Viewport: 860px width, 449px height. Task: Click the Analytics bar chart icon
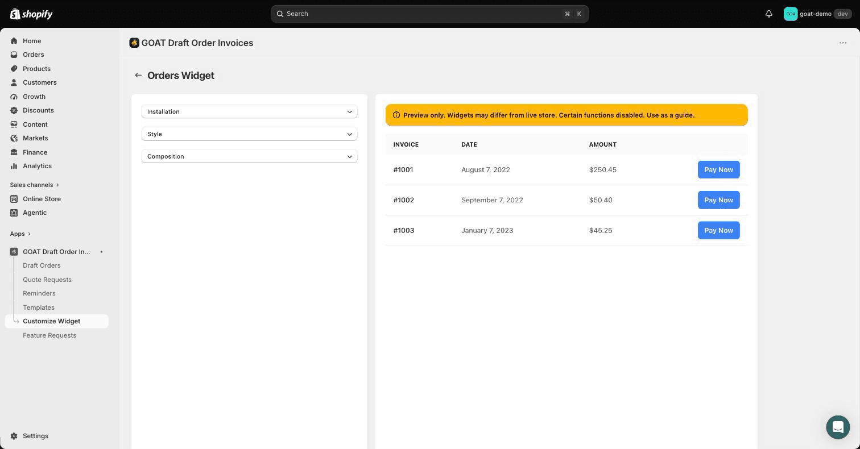[x=14, y=166]
